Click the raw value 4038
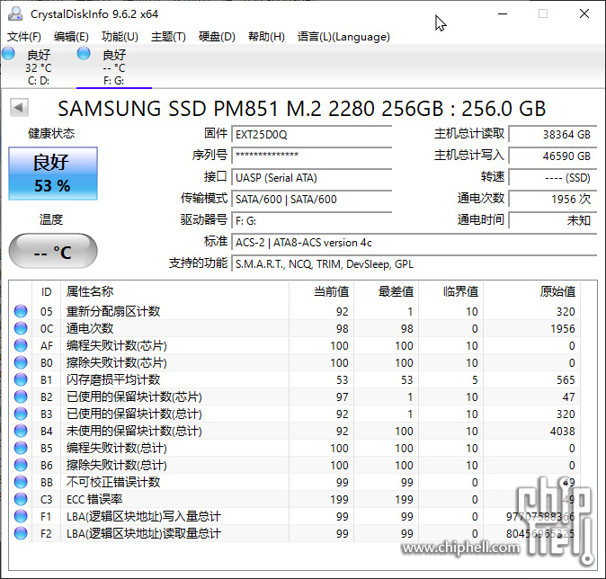Viewport: 606px width, 579px height. click(x=562, y=431)
